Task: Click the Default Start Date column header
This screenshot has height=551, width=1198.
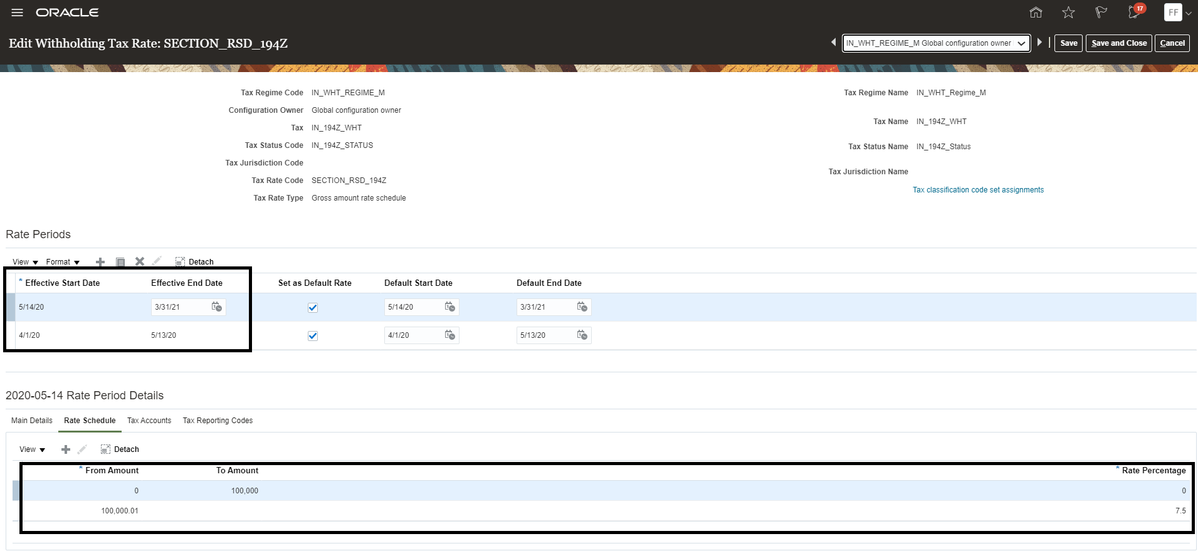Action: click(x=418, y=283)
